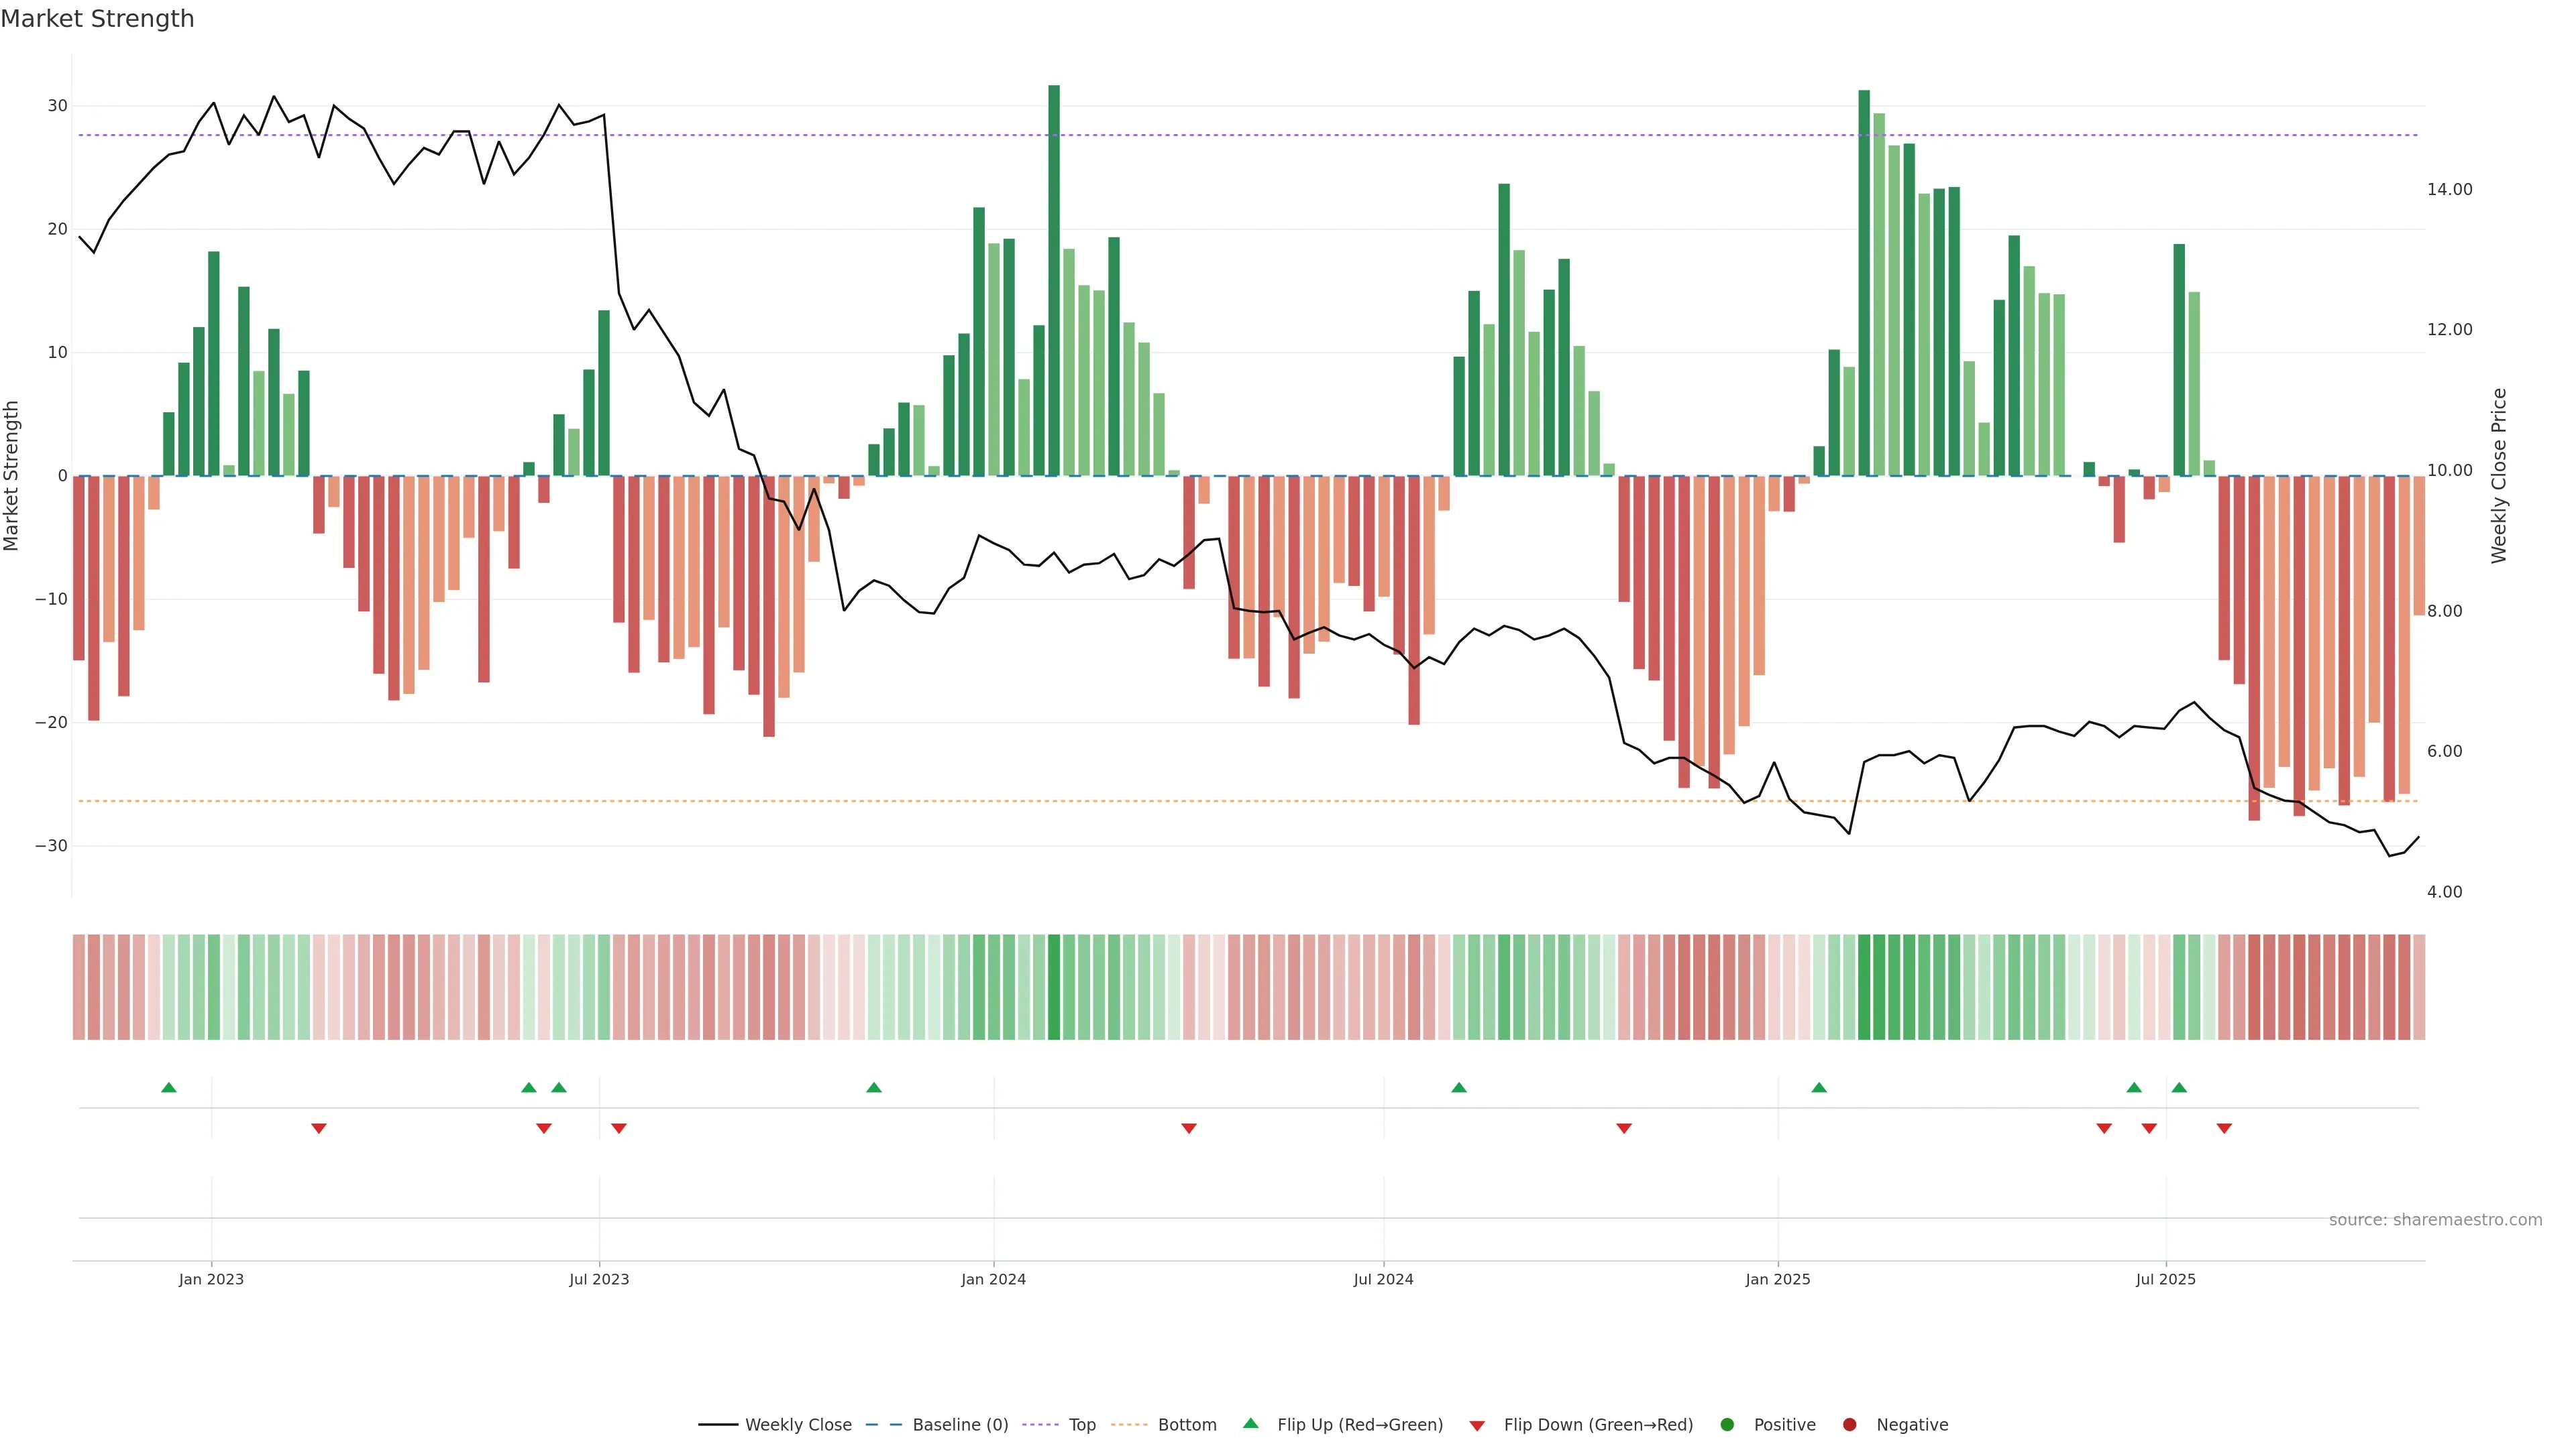Click the Flip Up green triangle legend icon
The height and width of the screenshot is (1448, 2576).
[1250, 1424]
